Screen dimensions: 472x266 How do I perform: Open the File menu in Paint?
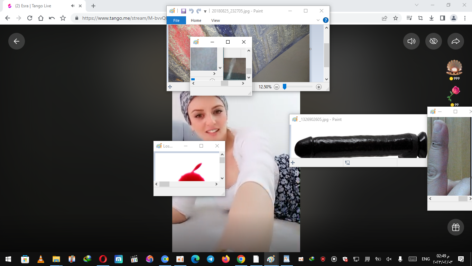click(176, 20)
